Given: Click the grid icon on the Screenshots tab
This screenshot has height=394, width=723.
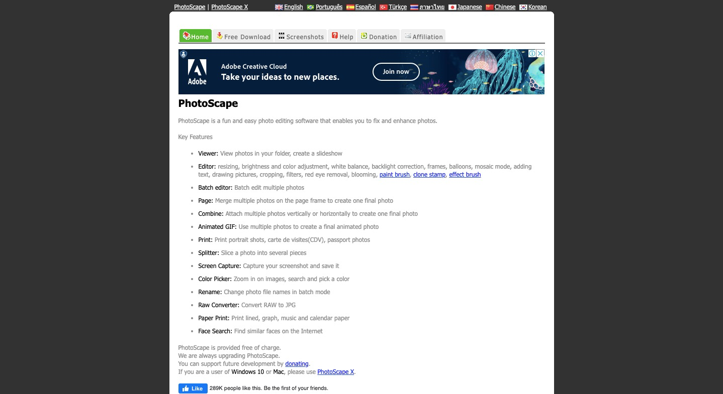Looking at the screenshot, I should [x=282, y=36].
